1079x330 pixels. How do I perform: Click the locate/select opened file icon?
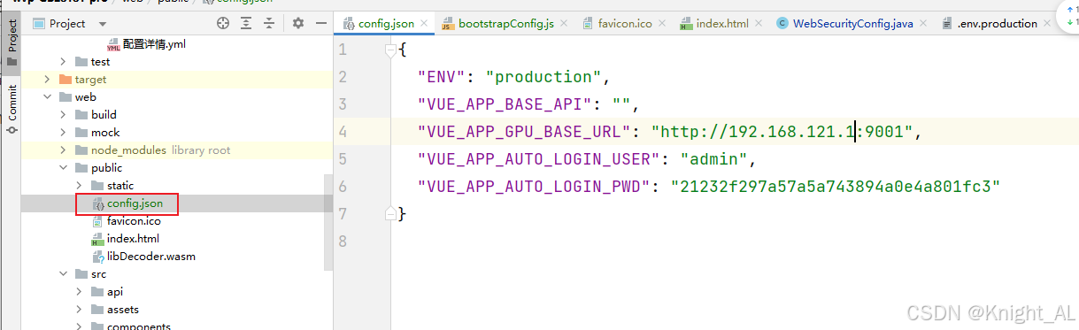(223, 23)
